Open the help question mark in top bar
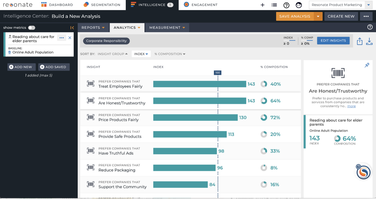The width and height of the screenshot is (376, 199). tap(286, 5)
